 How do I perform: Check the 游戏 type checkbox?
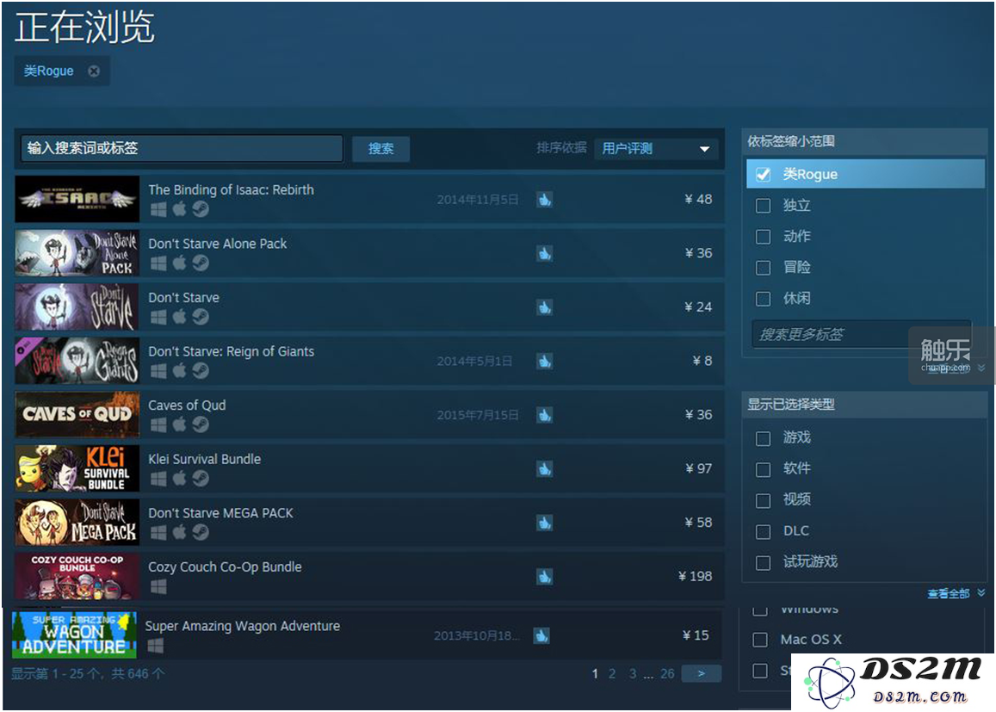click(x=763, y=438)
